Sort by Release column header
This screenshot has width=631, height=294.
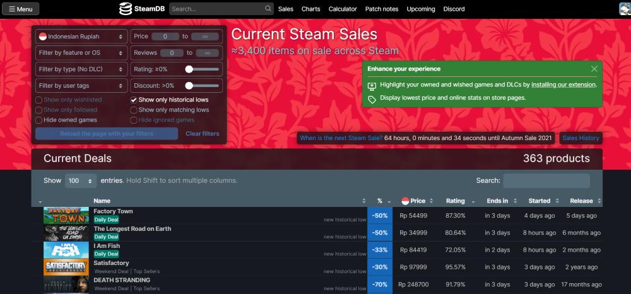point(582,201)
